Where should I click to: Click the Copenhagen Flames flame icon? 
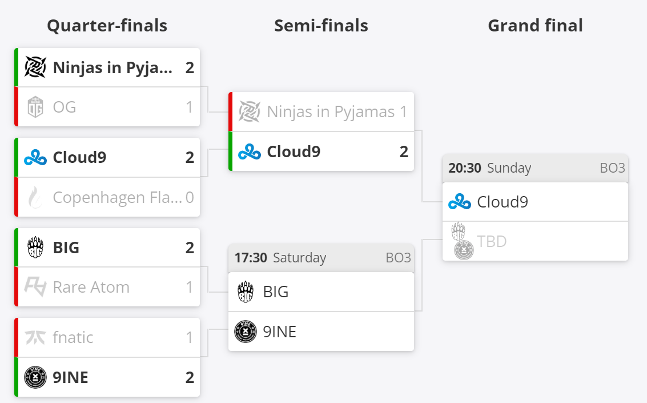[35, 197]
